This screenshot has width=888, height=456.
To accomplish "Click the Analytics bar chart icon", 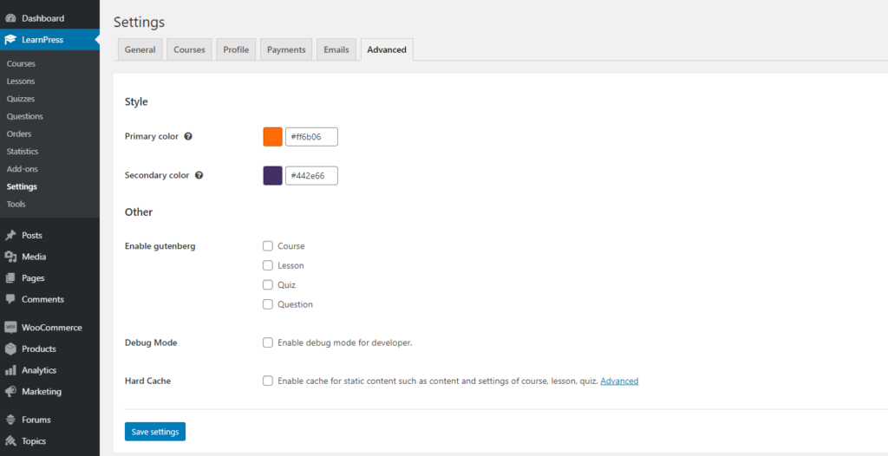I will [10, 370].
